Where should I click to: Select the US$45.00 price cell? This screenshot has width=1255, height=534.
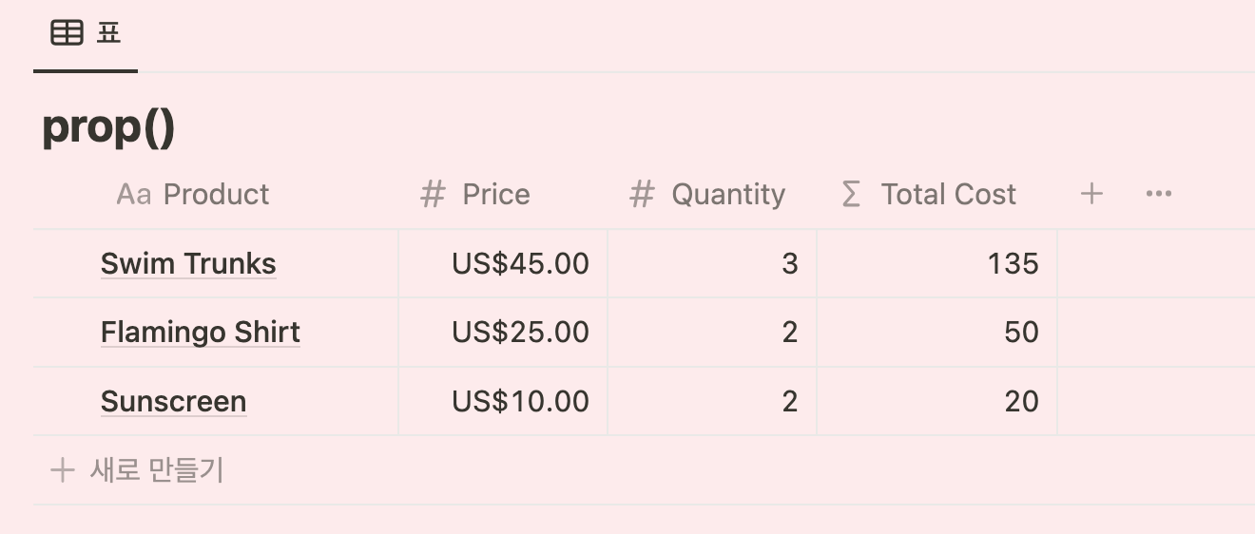pos(503,263)
